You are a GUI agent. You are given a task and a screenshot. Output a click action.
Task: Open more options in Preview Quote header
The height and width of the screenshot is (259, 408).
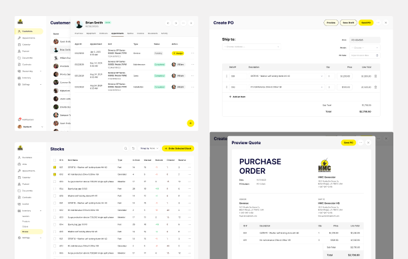point(361,143)
